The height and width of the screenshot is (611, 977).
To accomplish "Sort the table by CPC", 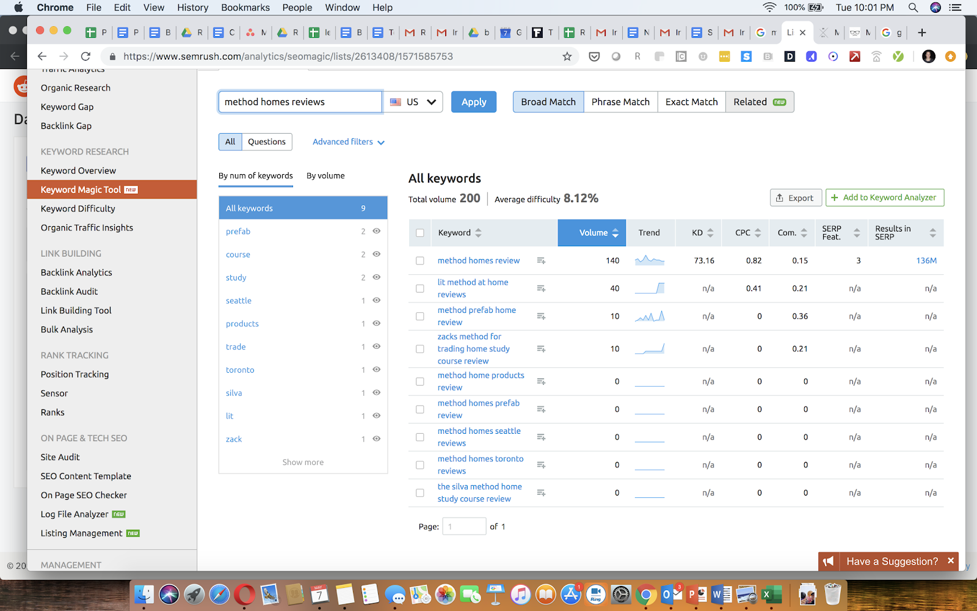I will (748, 233).
